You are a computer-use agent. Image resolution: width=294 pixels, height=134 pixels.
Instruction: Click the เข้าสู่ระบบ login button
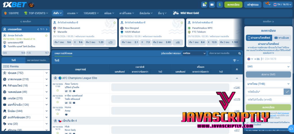click(x=253, y=5)
